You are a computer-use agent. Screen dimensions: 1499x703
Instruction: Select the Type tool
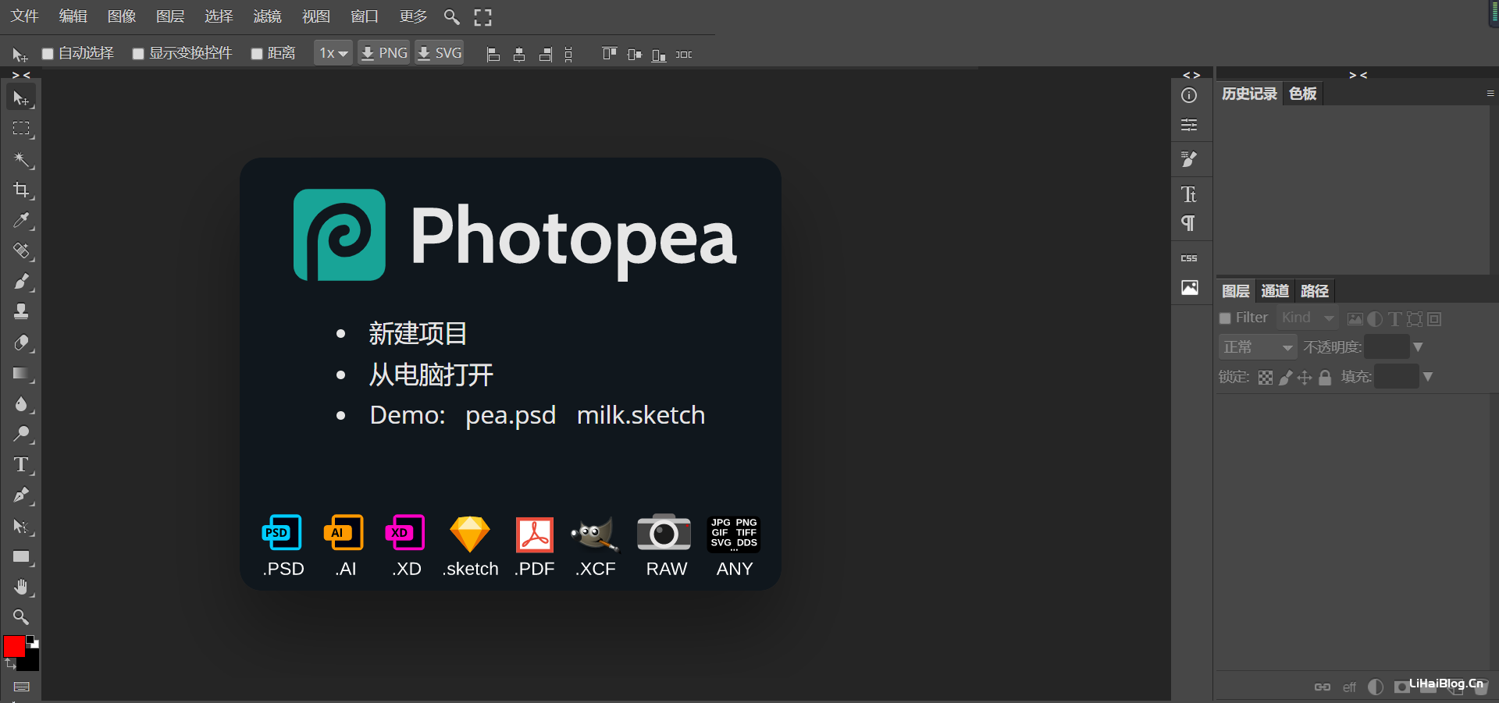[x=21, y=465]
